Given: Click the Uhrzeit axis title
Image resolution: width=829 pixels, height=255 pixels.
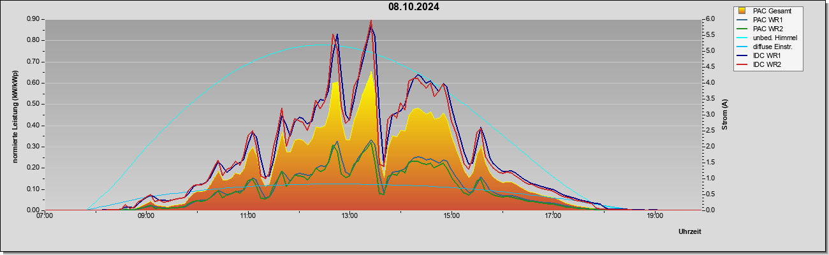Looking at the screenshot, I should coord(690,231).
